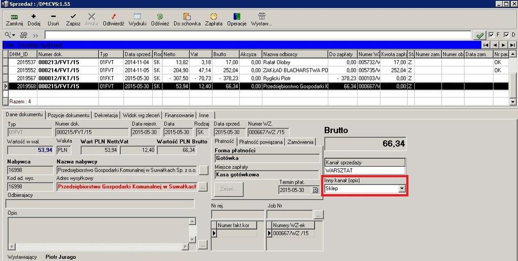Open address lookup next to Adres wysyłkowy

203,187
